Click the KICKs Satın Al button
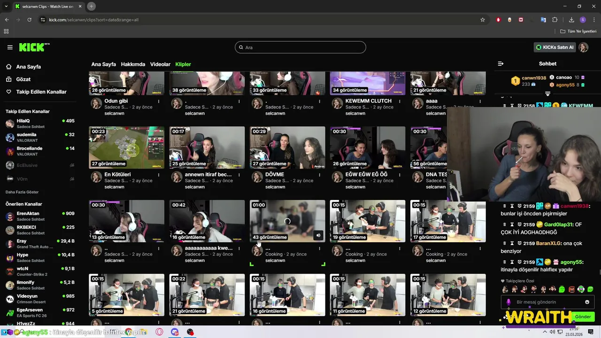601x338 pixels. [555, 47]
